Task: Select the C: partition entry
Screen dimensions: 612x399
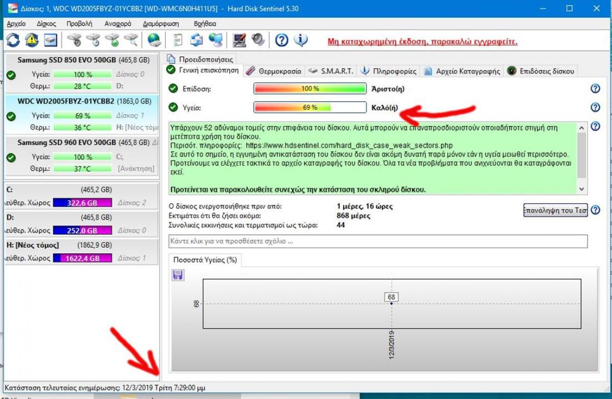Action: pyautogui.click(x=81, y=196)
